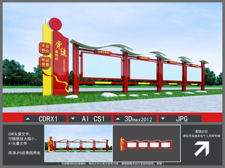This screenshot has height=168, width=225.
Task: Click the down triangle beside AI CS1
Action: pyautogui.click(x=73, y=119)
